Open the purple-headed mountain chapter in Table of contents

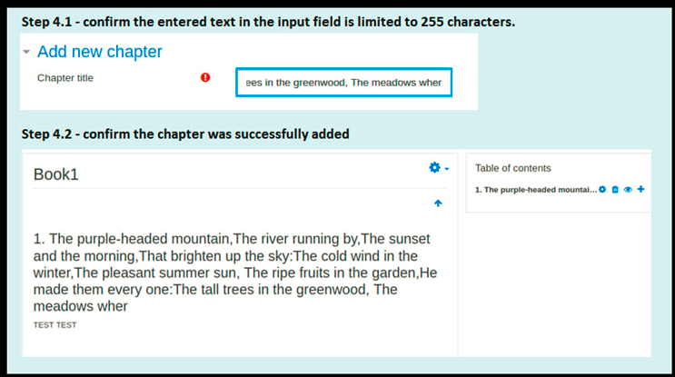pos(536,190)
